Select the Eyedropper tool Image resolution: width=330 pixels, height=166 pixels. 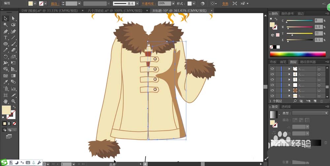(6, 82)
